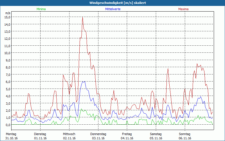Image resolution: width=225 pixels, height=141 pixels.
Task: Click the 3,0 y-axis value
Action: tap(8, 103)
